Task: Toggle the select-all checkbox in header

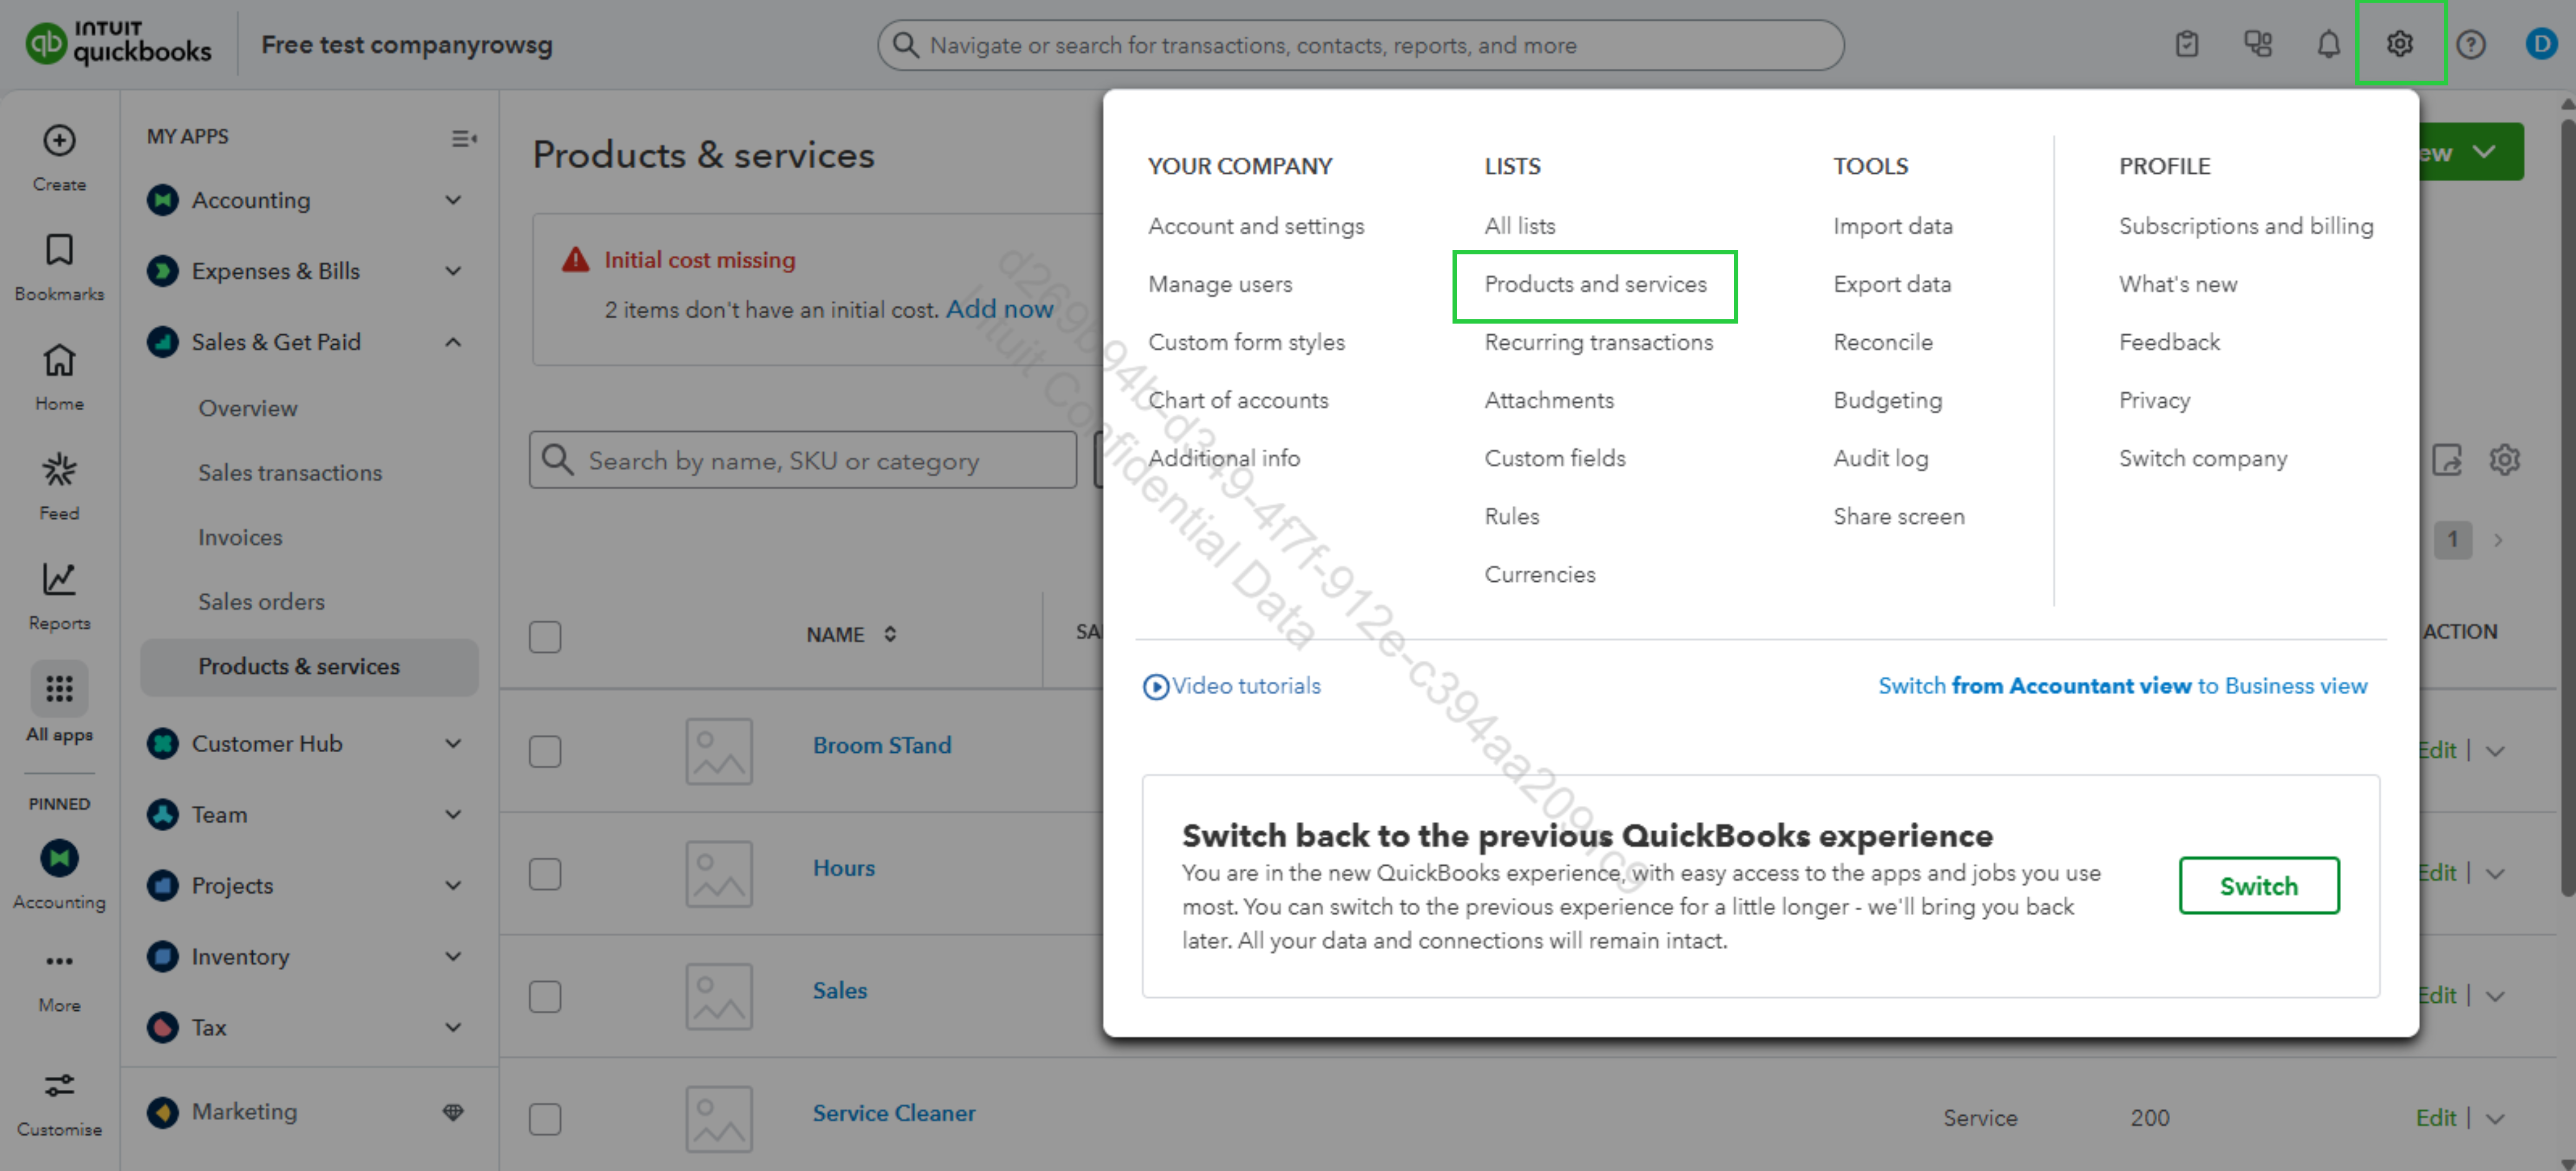Action: [545, 637]
